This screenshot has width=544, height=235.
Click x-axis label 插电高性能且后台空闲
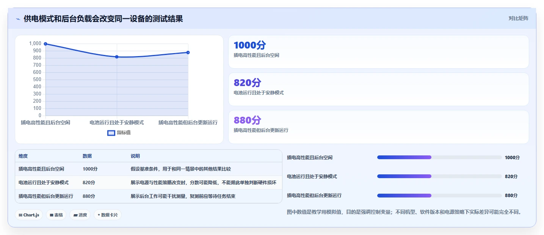point(45,122)
